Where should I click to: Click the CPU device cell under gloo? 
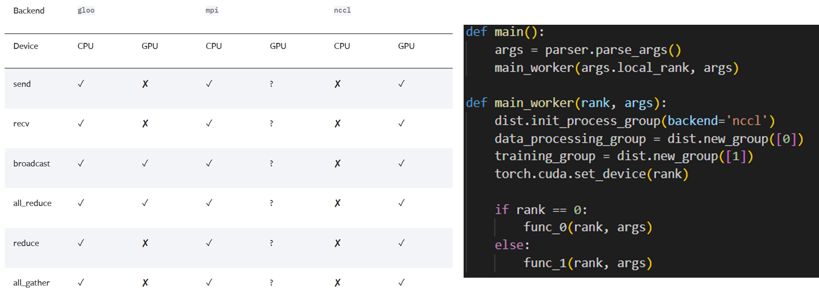click(x=86, y=46)
